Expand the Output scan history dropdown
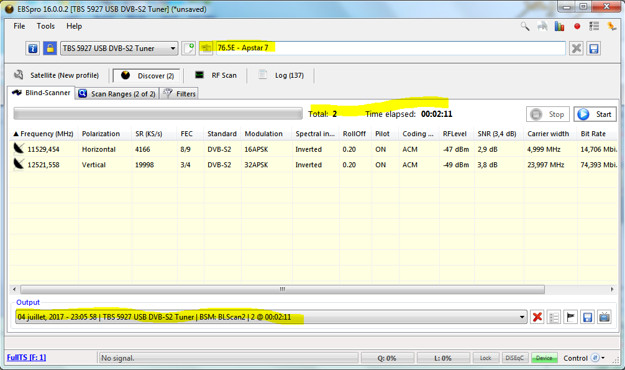 click(522, 317)
